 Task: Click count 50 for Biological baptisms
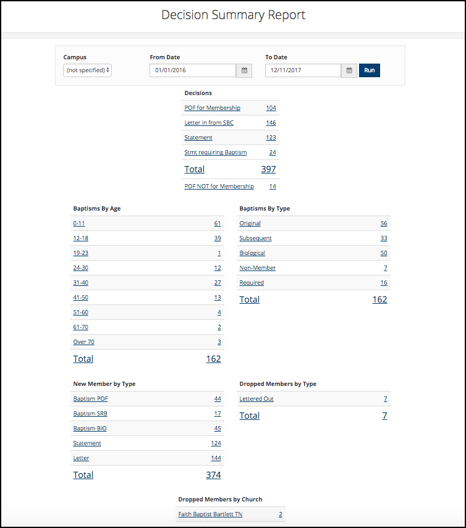(384, 253)
